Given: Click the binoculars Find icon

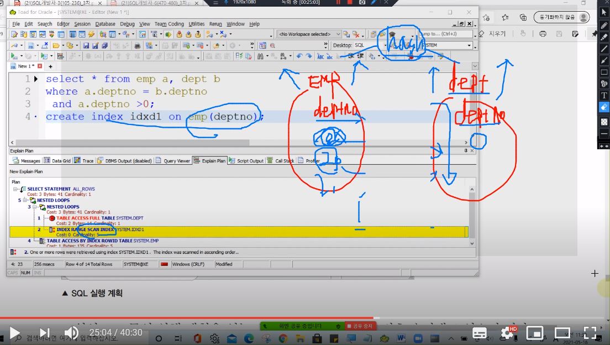Looking at the screenshot, I should pyautogui.click(x=260, y=56).
